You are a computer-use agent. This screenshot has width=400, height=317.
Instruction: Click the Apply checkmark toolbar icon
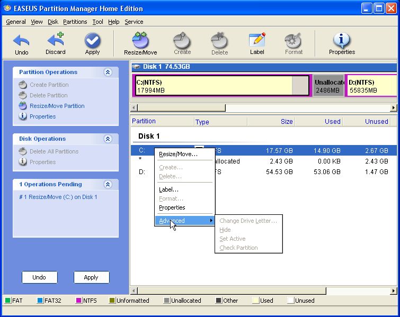point(92,40)
